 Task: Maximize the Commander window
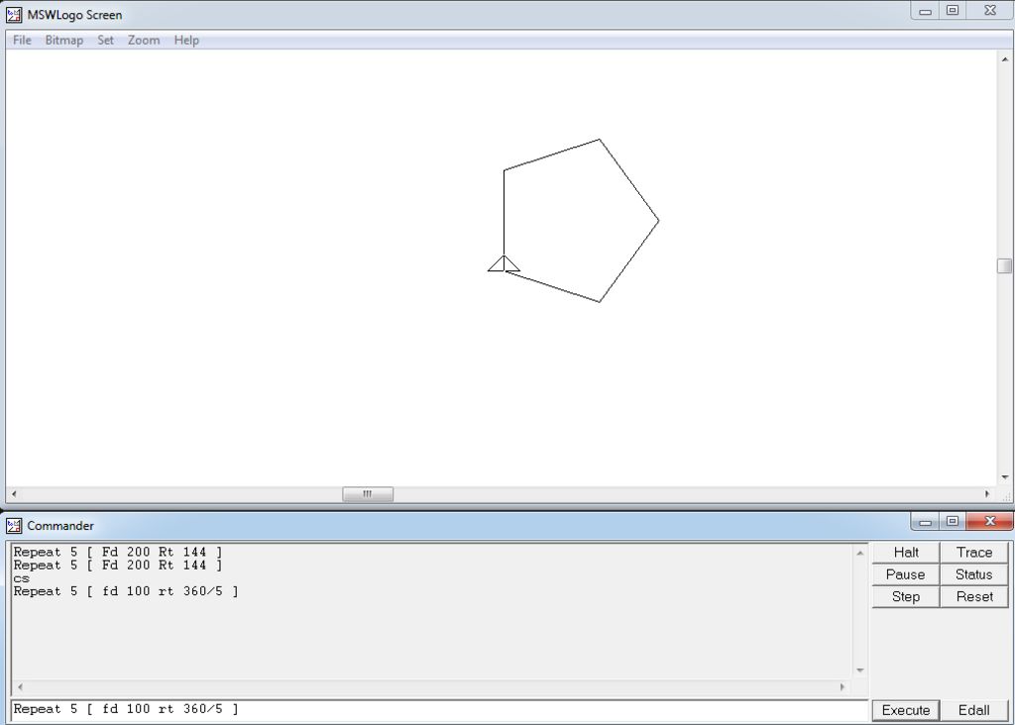tap(953, 521)
